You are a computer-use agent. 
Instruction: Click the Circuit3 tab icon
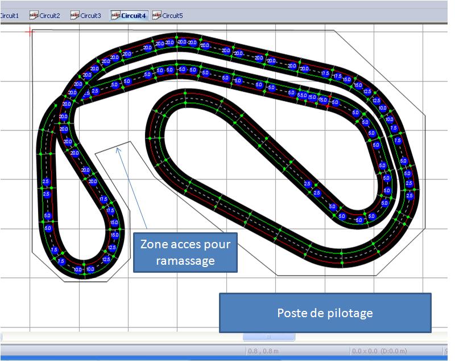[x=75, y=16]
